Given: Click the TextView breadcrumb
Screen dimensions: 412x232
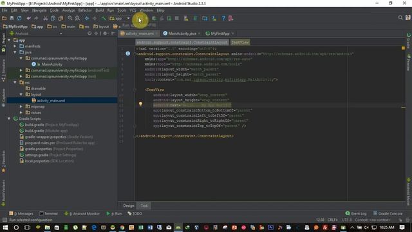Looking at the screenshot, I should (240, 43).
